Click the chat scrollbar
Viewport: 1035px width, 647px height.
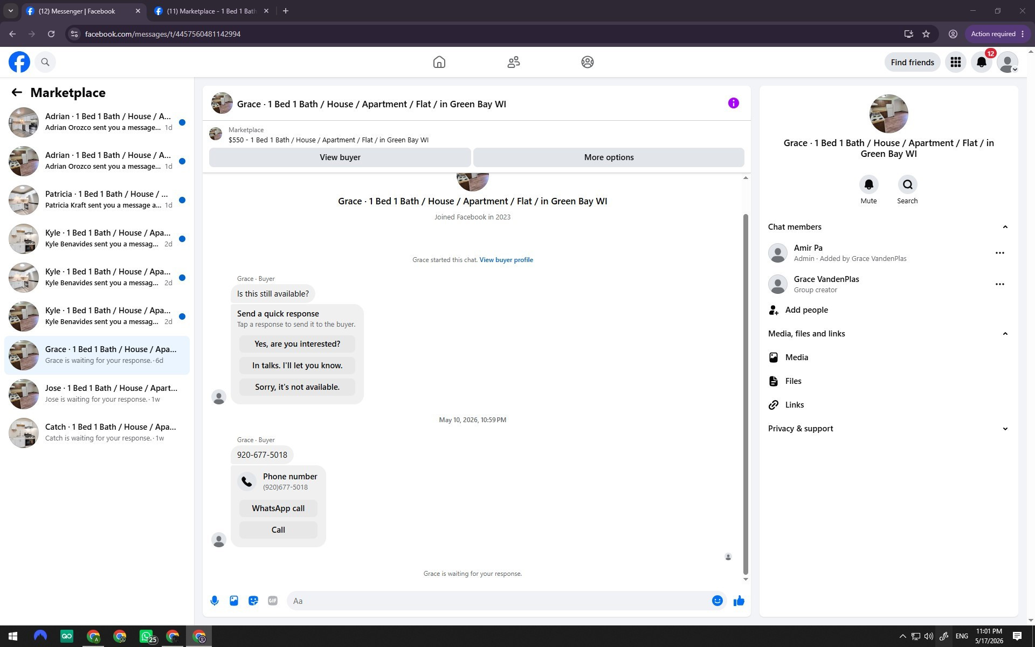tap(746, 394)
